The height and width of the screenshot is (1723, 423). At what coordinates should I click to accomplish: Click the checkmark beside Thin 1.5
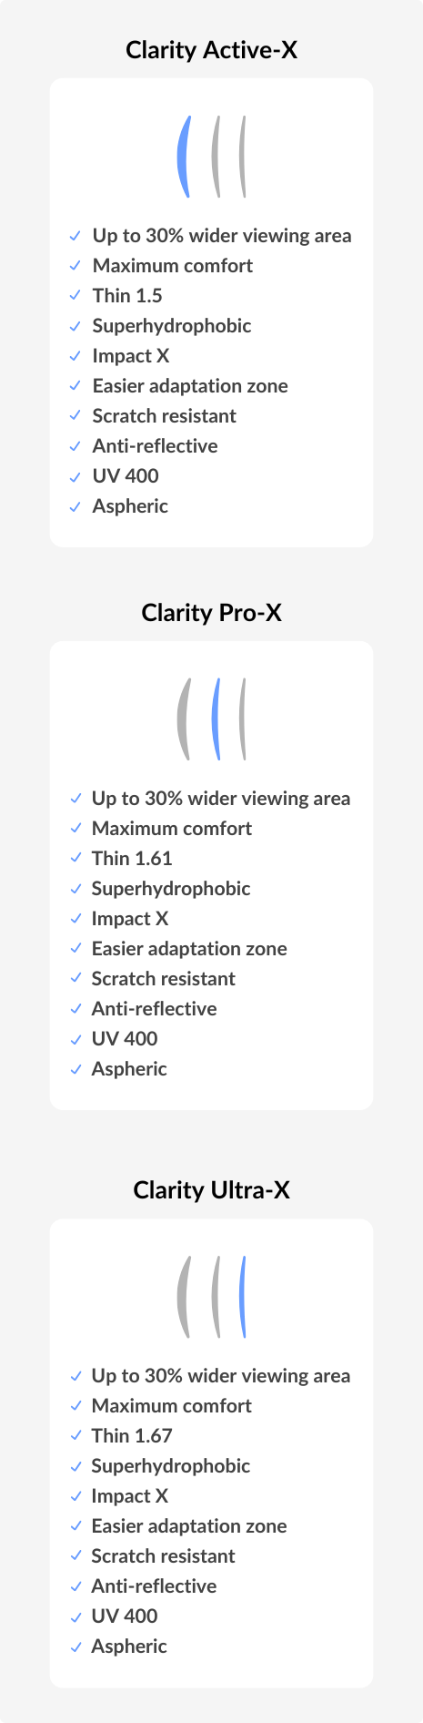[76, 296]
